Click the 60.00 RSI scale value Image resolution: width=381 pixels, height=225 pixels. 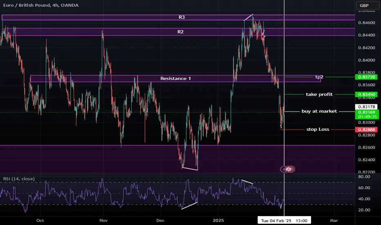click(x=364, y=188)
